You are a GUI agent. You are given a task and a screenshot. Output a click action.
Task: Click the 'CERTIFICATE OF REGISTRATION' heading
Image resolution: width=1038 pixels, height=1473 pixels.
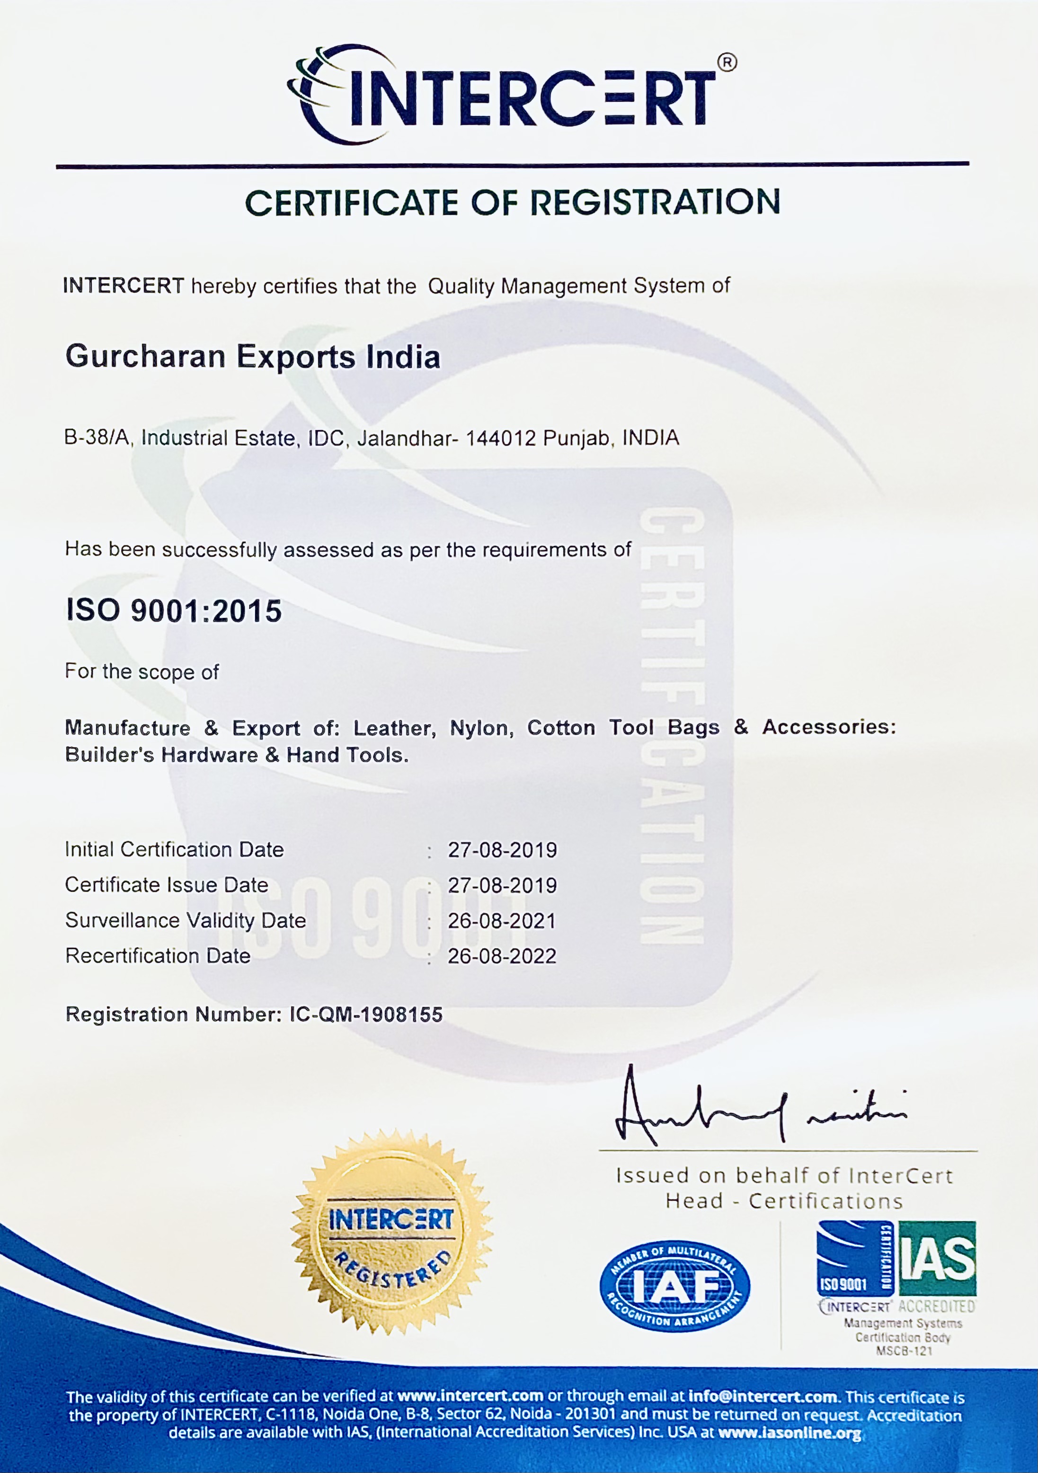[512, 203]
